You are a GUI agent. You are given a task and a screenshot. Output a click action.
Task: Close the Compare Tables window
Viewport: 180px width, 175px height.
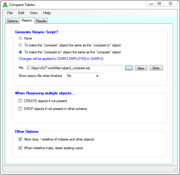point(170,4)
